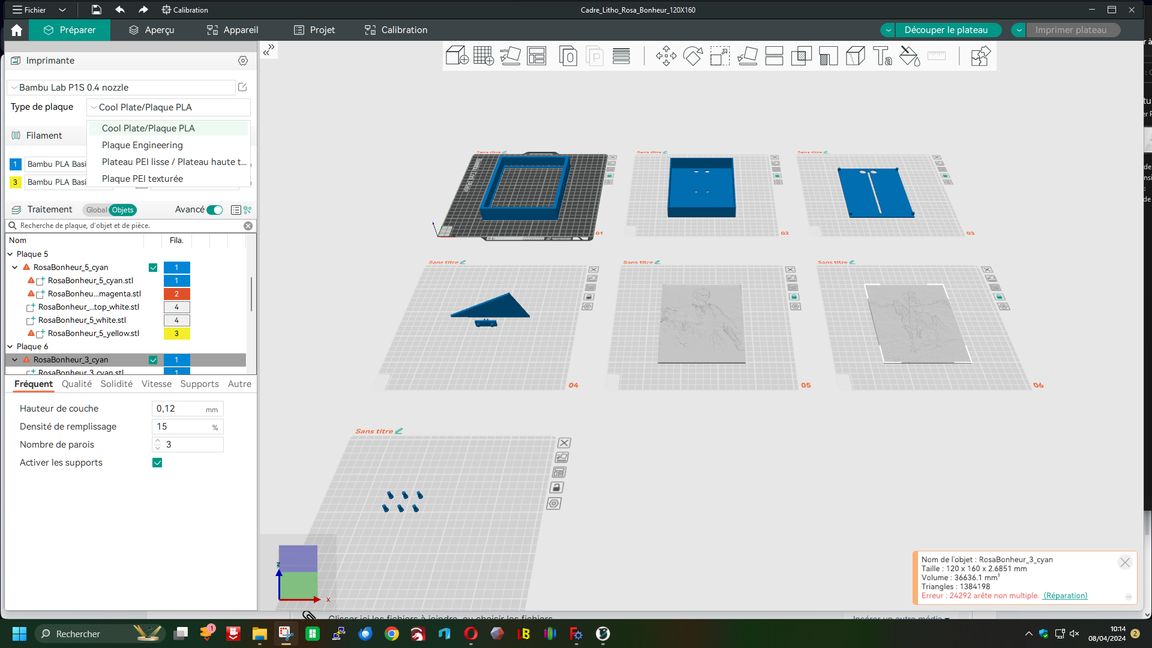Image resolution: width=1152 pixels, height=648 pixels.
Task: Open the Assembly view puzzle icon
Action: tap(980, 56)
